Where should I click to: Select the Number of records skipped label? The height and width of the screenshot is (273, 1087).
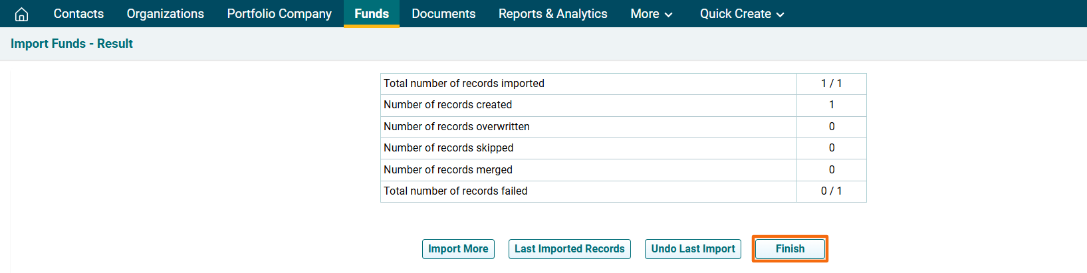pyautogui.click(x=448, y=148)
